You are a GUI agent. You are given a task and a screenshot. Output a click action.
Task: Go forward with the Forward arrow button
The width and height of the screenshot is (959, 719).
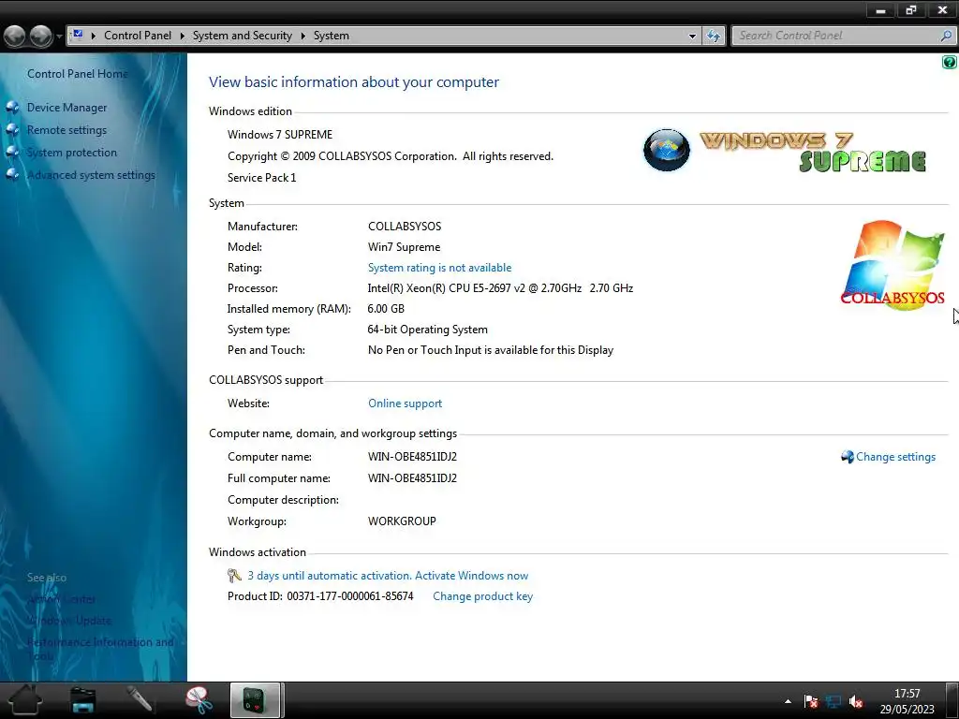pos(41,37)
